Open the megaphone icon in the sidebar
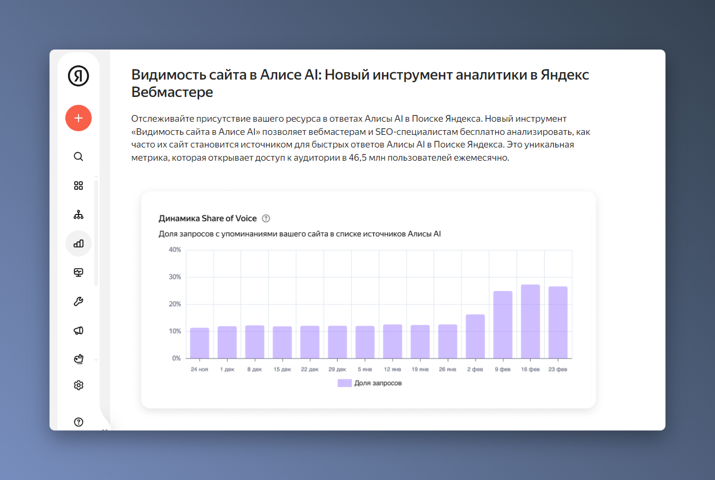The height and width of the screenshot is (480, 715). [x=79, y=330]
